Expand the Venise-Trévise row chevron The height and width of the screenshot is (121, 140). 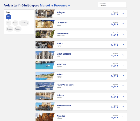(x=123, y=107)
